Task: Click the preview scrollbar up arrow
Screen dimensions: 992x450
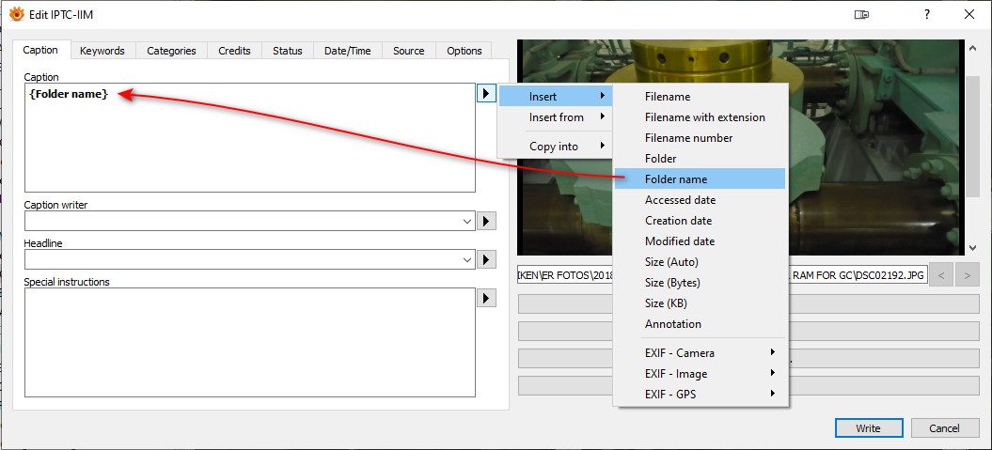Action: (972, 47)
